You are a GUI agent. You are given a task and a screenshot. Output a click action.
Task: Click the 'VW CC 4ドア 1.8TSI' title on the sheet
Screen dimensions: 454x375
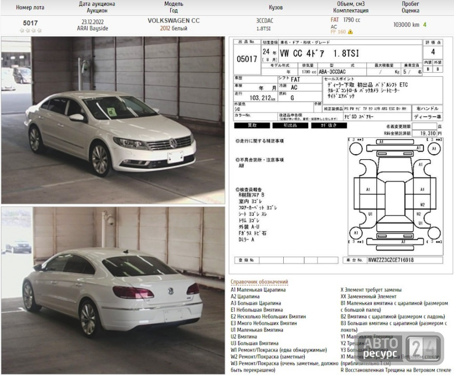(319, 53)
